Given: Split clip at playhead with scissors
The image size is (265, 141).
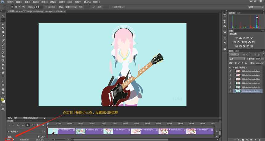Looking at the screenshot, I should click(x=38, y=125).
